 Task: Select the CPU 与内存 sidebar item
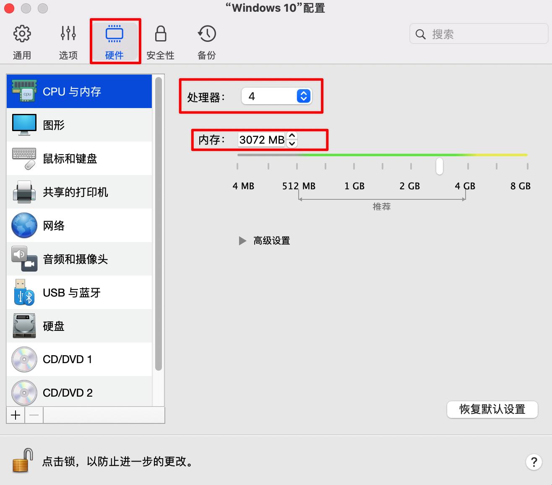click(x=71, y=91)
